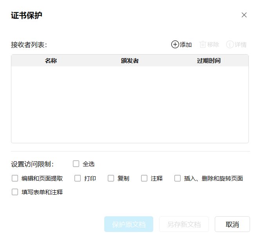Click the 接收者列表 label

click(x=29, y=45)
